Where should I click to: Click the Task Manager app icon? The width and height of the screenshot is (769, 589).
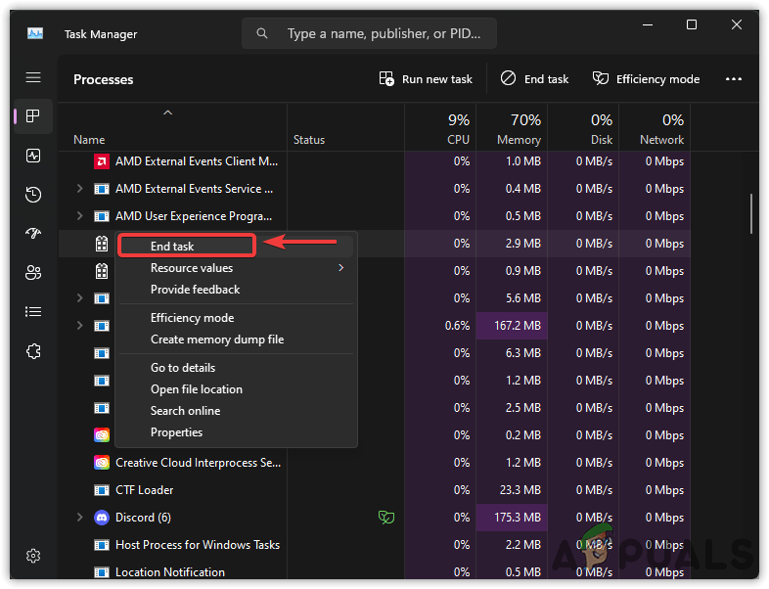pyautogui.click(x=35, y=34)
